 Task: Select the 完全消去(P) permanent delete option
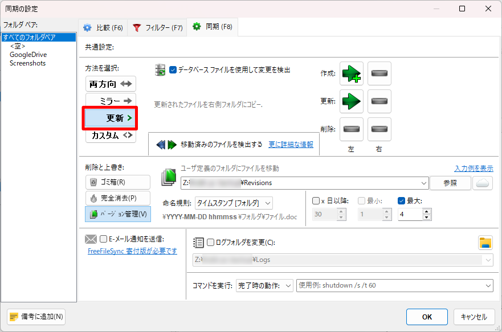click(x=117, y=198)
